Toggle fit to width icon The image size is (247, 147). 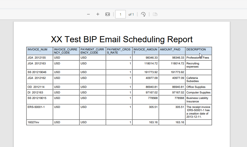(107, 14)
